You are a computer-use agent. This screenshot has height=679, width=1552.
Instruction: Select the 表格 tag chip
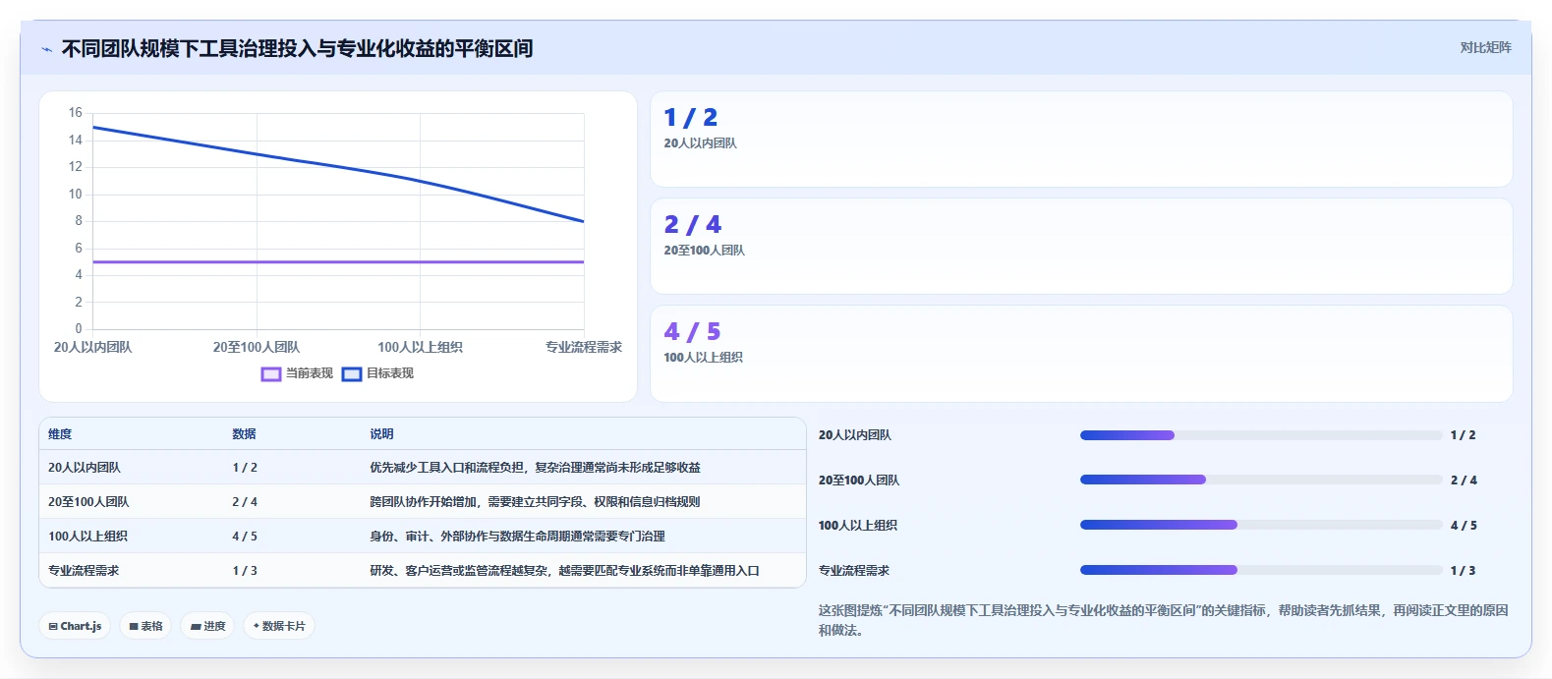point(145,626)
